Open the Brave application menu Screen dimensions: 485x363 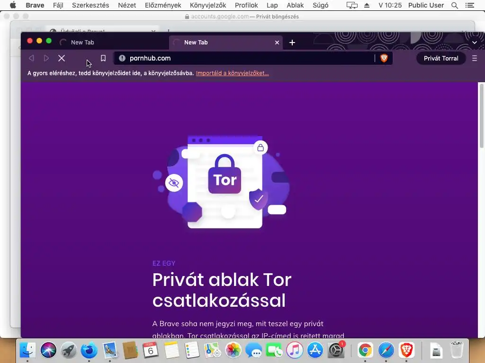point(35,5)
